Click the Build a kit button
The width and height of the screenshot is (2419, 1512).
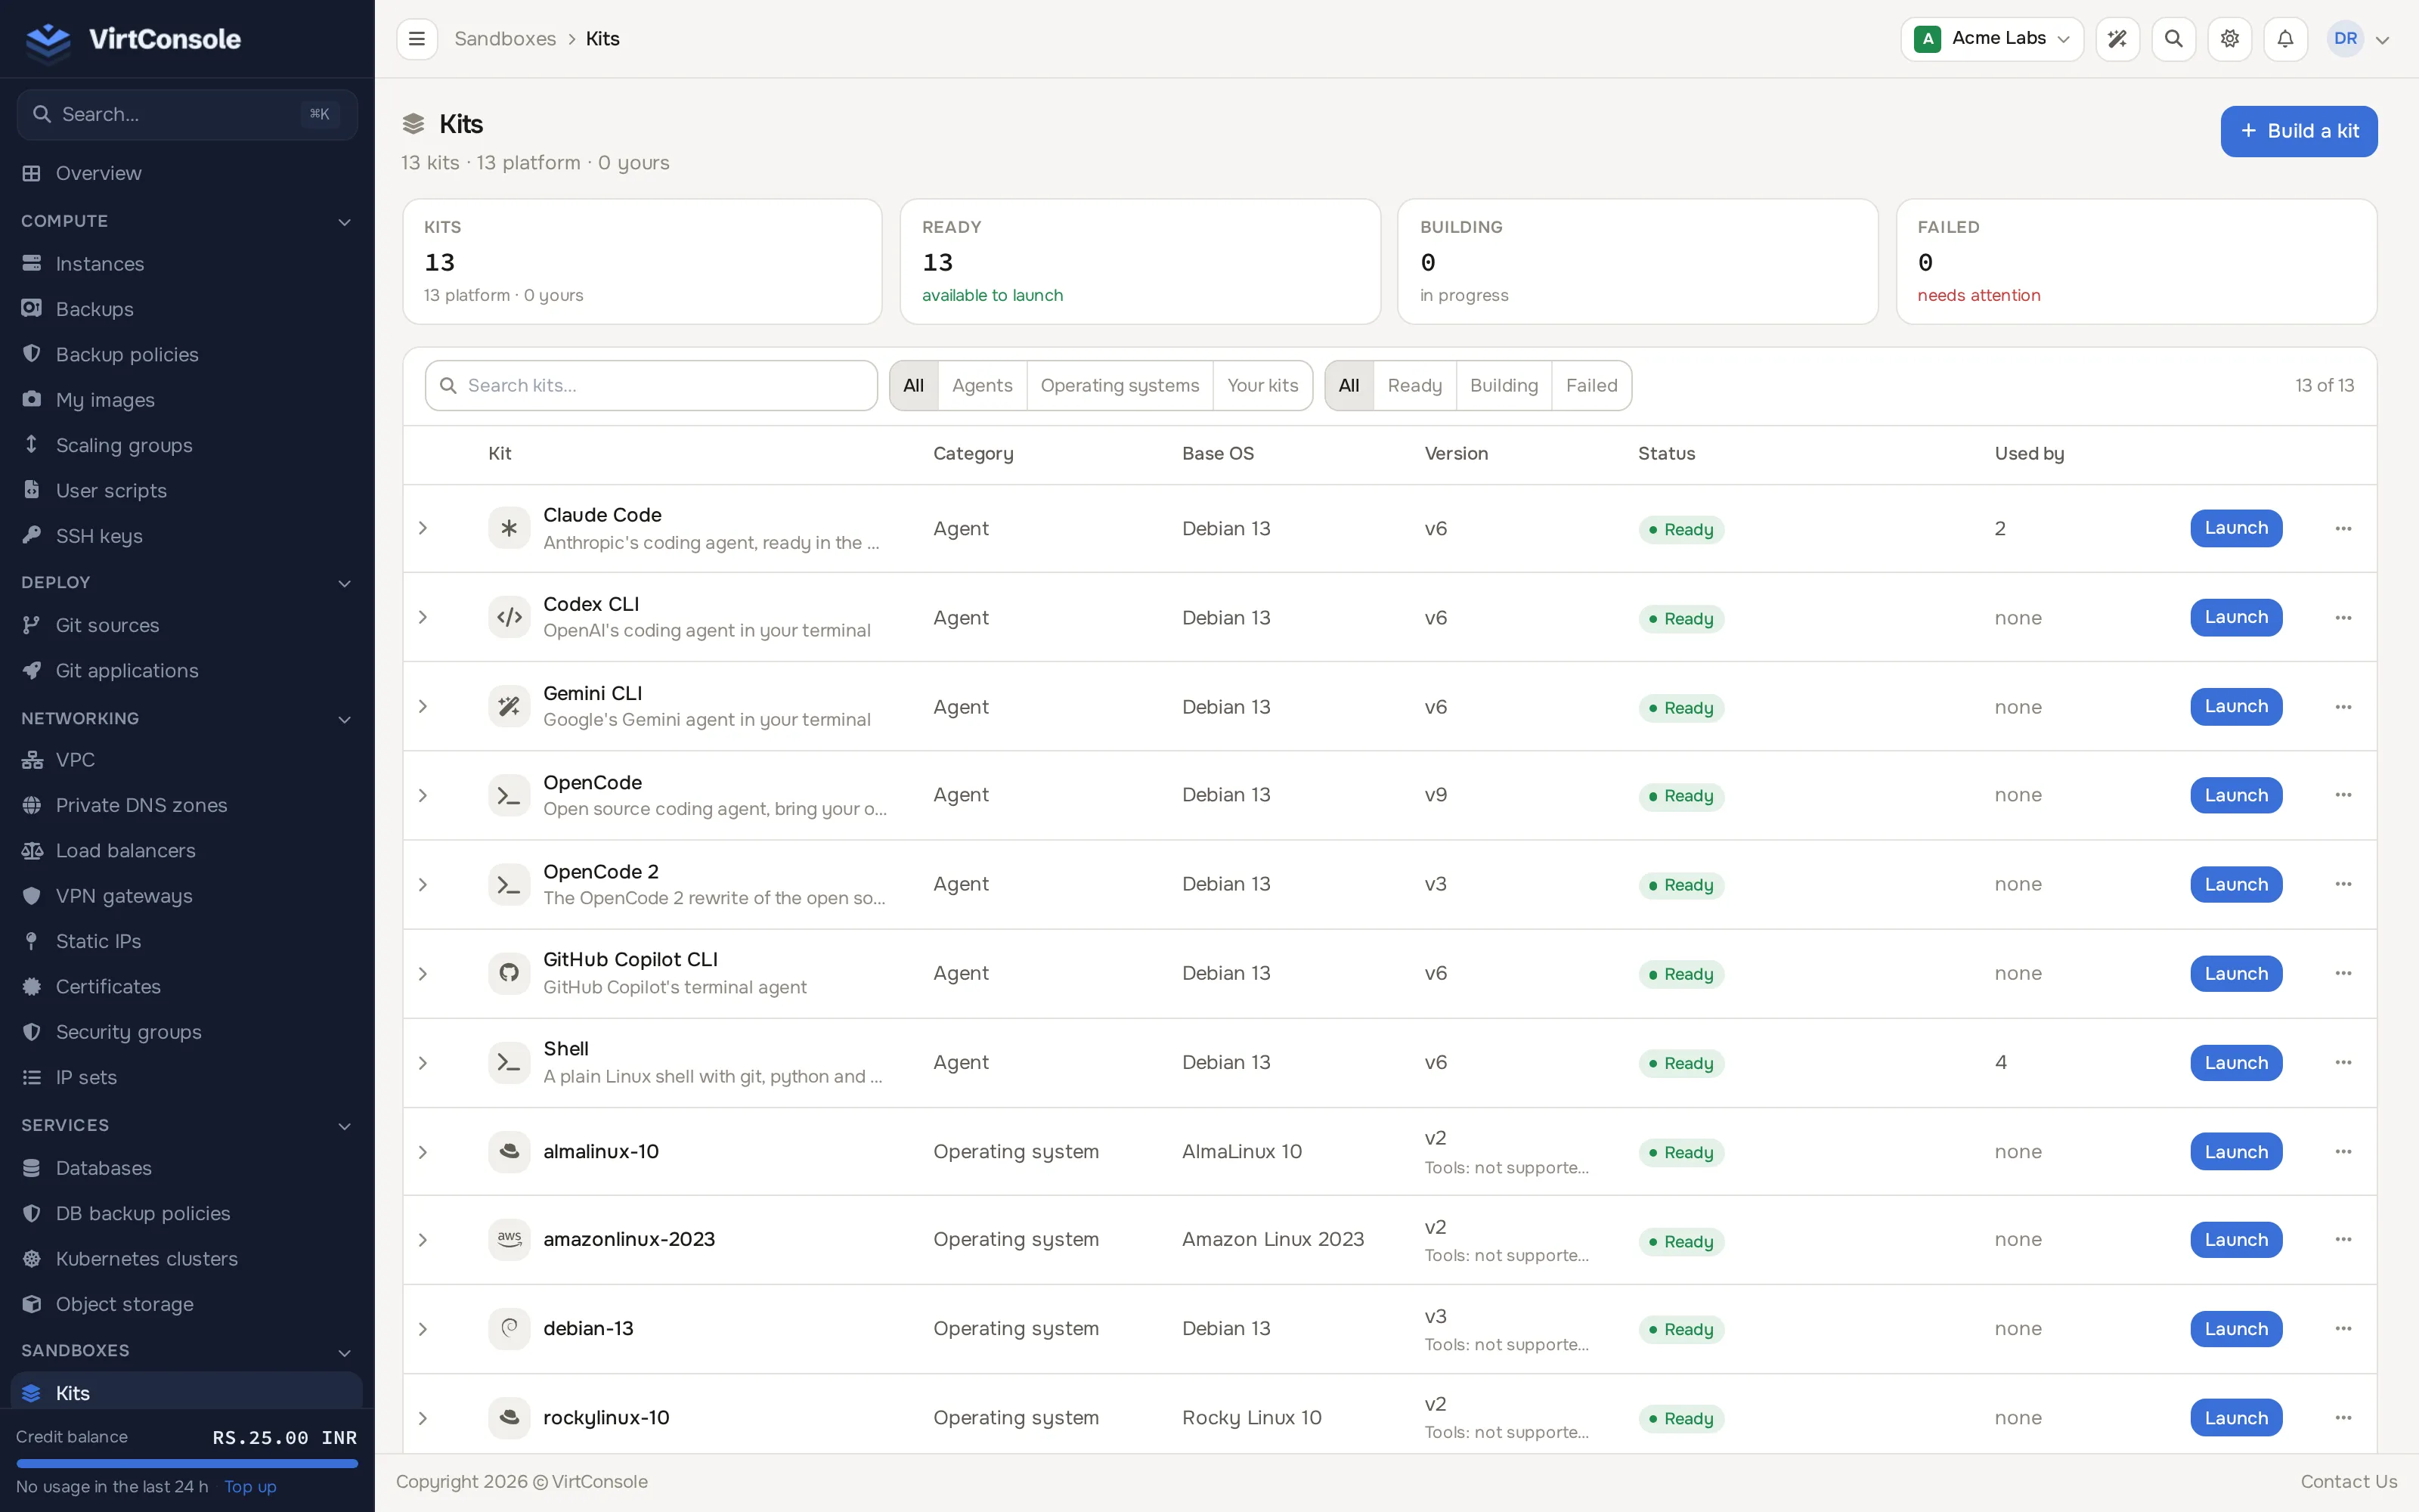coord(2299,131)
